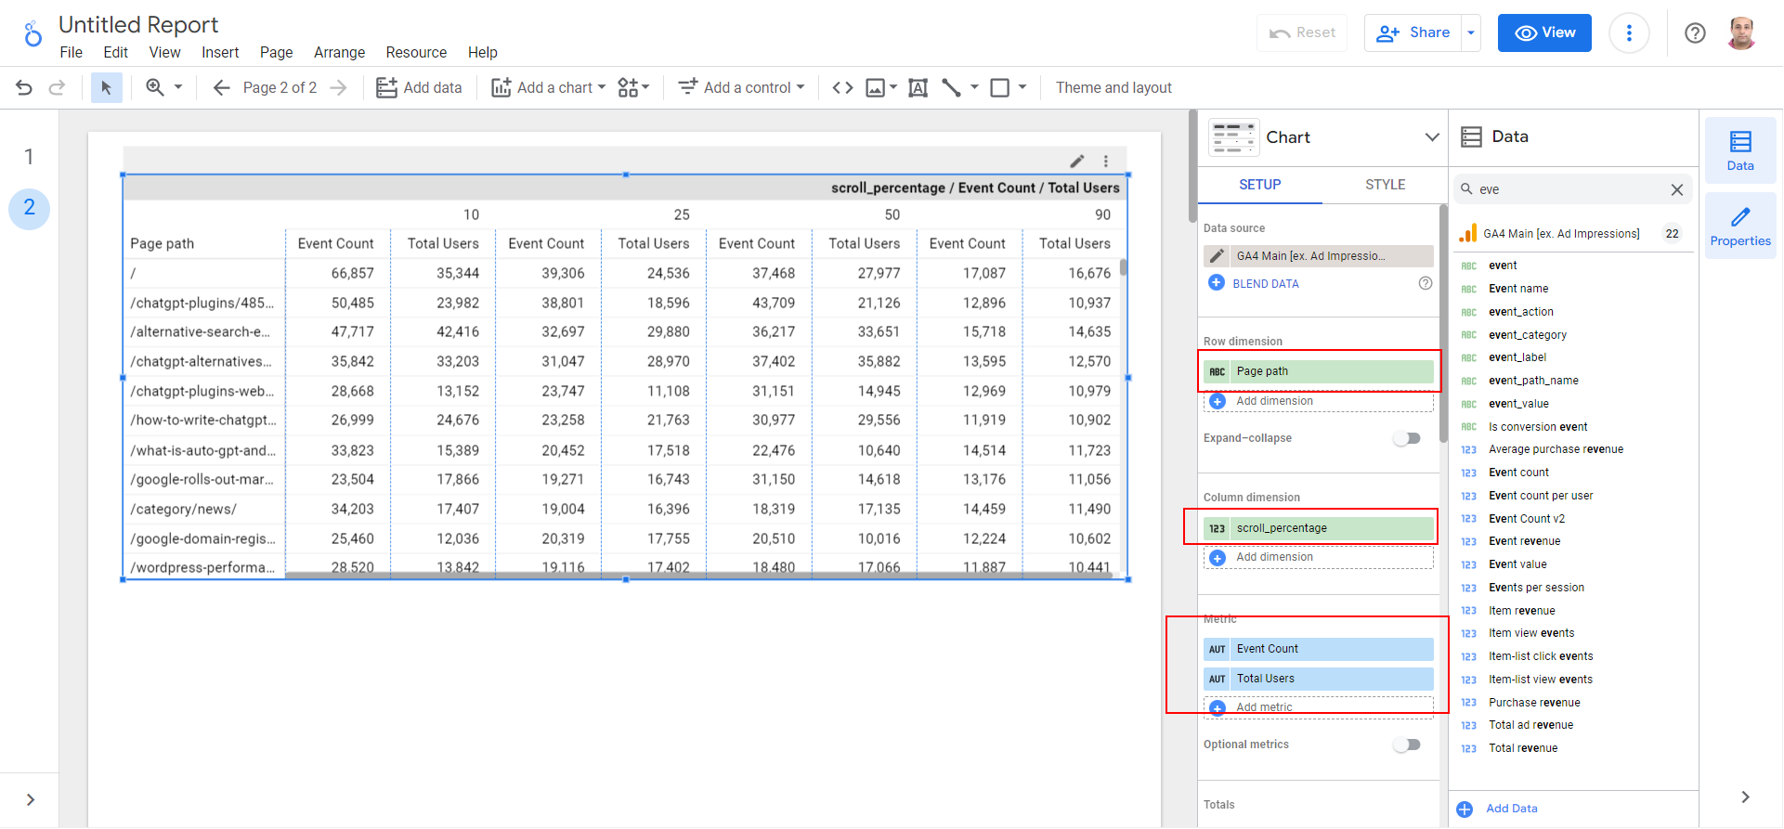Add a dimension under Row dimension

click(1319, 401)
